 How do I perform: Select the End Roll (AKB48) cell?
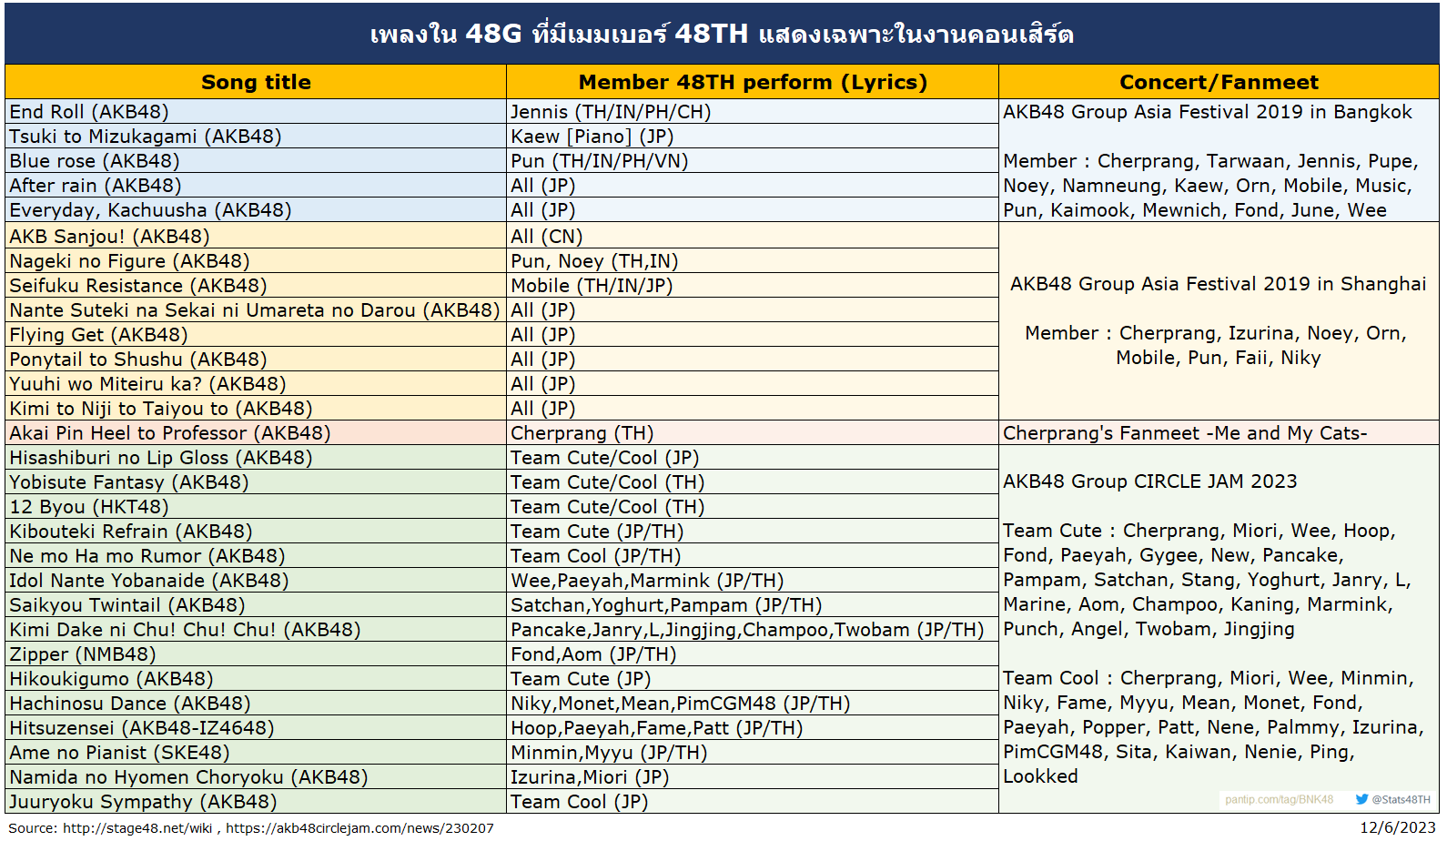pos(256,112)
